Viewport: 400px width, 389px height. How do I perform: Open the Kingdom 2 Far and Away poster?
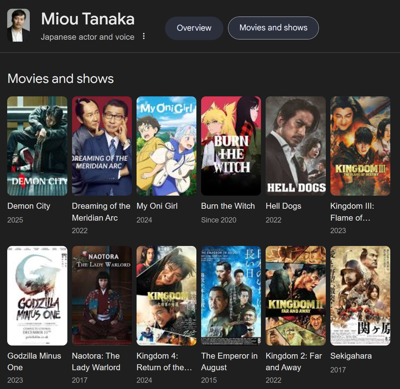[x=296, y=296]
